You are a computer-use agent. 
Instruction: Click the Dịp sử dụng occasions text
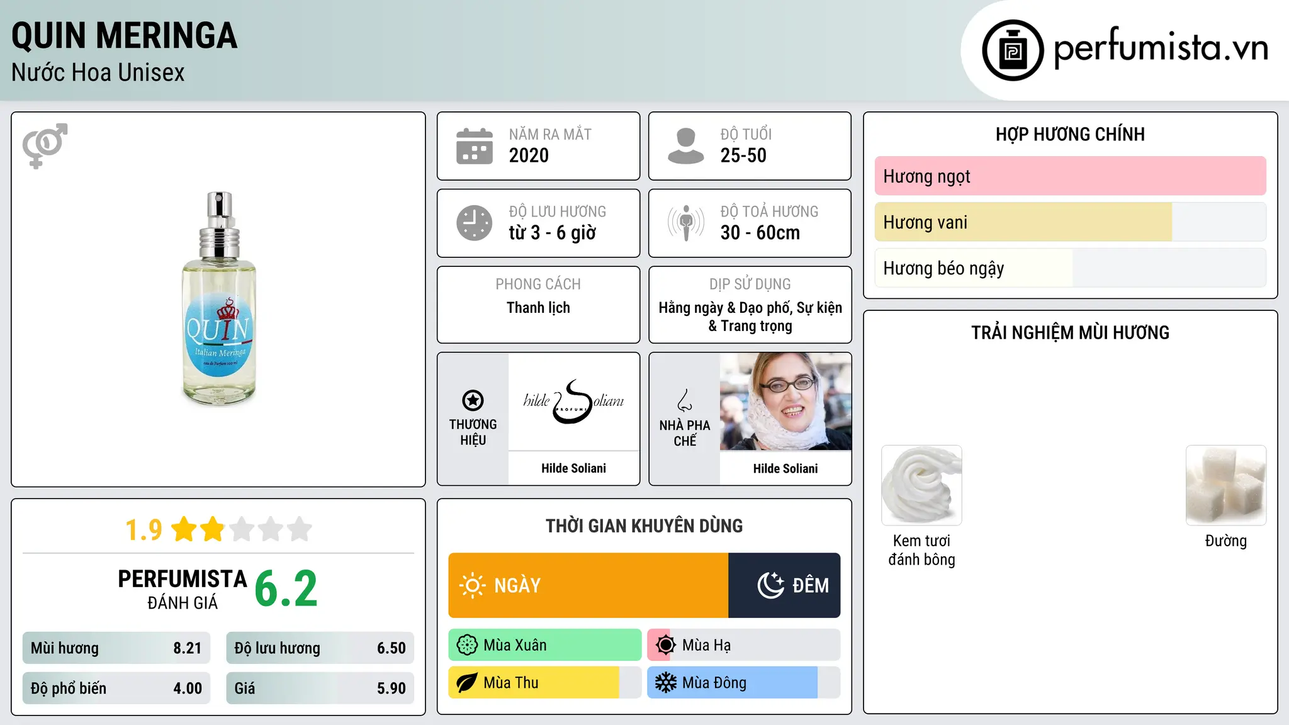click(750, 317)
